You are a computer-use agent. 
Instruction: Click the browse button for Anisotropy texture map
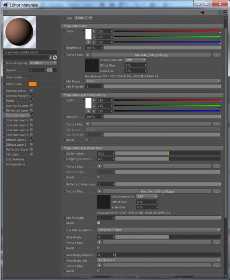(216, 242)
